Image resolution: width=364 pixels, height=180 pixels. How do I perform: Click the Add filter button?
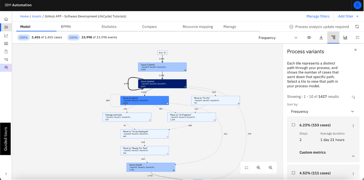(x=348, y=16)
